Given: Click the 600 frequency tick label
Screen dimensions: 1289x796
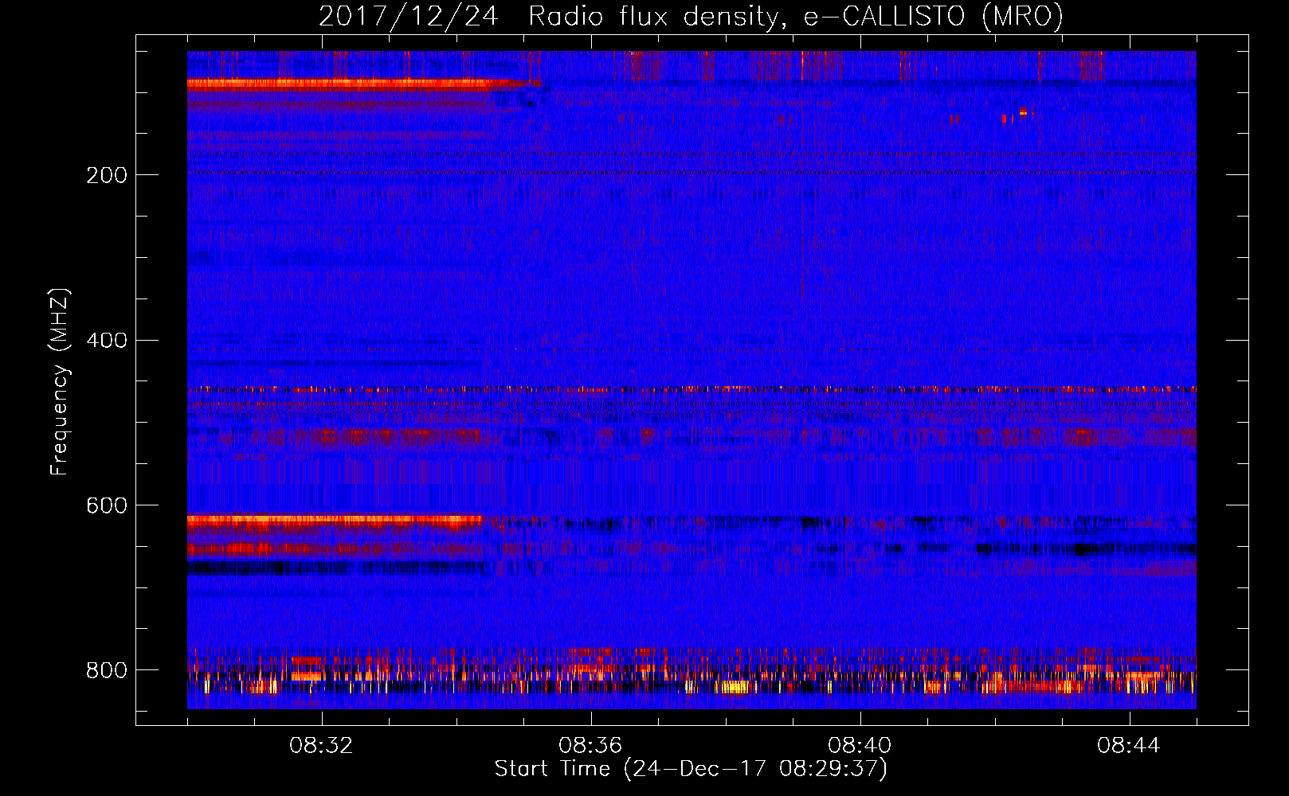Looking at the screenshot, I should click(107, 505).
